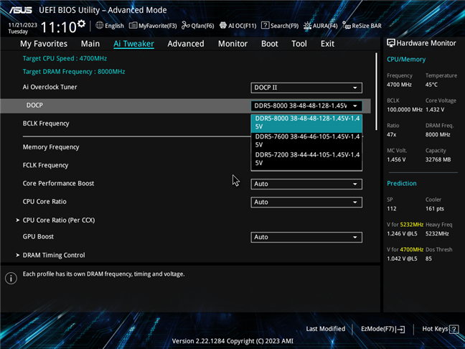Launch AI OC(F11) guide

pyautogui.click(x=238, y=26)
